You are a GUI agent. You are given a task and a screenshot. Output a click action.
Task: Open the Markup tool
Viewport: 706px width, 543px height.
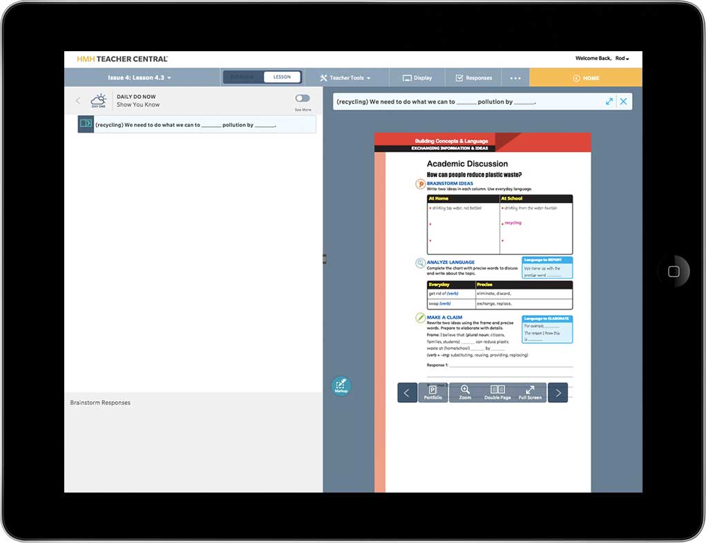pyautogui.click(x=341, y=385)
